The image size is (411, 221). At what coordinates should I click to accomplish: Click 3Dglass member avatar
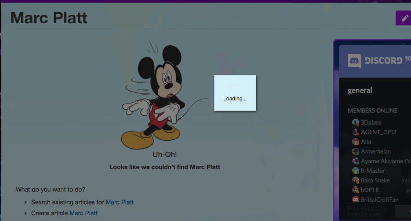tap(356, 122)
